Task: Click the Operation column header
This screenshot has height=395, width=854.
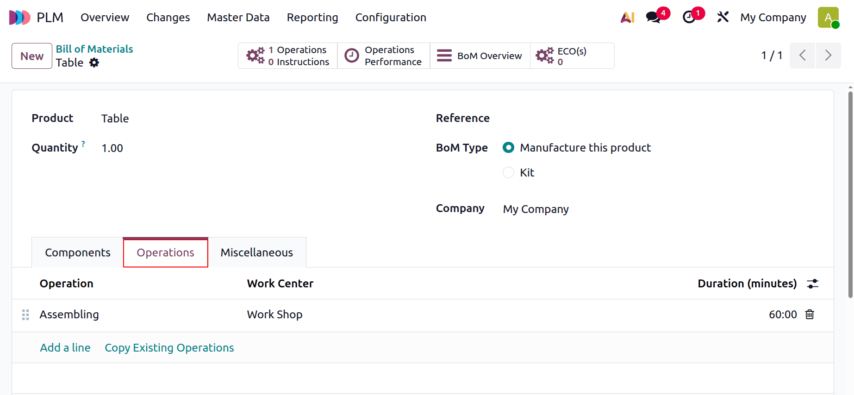Action: click(x=67, y=284)
